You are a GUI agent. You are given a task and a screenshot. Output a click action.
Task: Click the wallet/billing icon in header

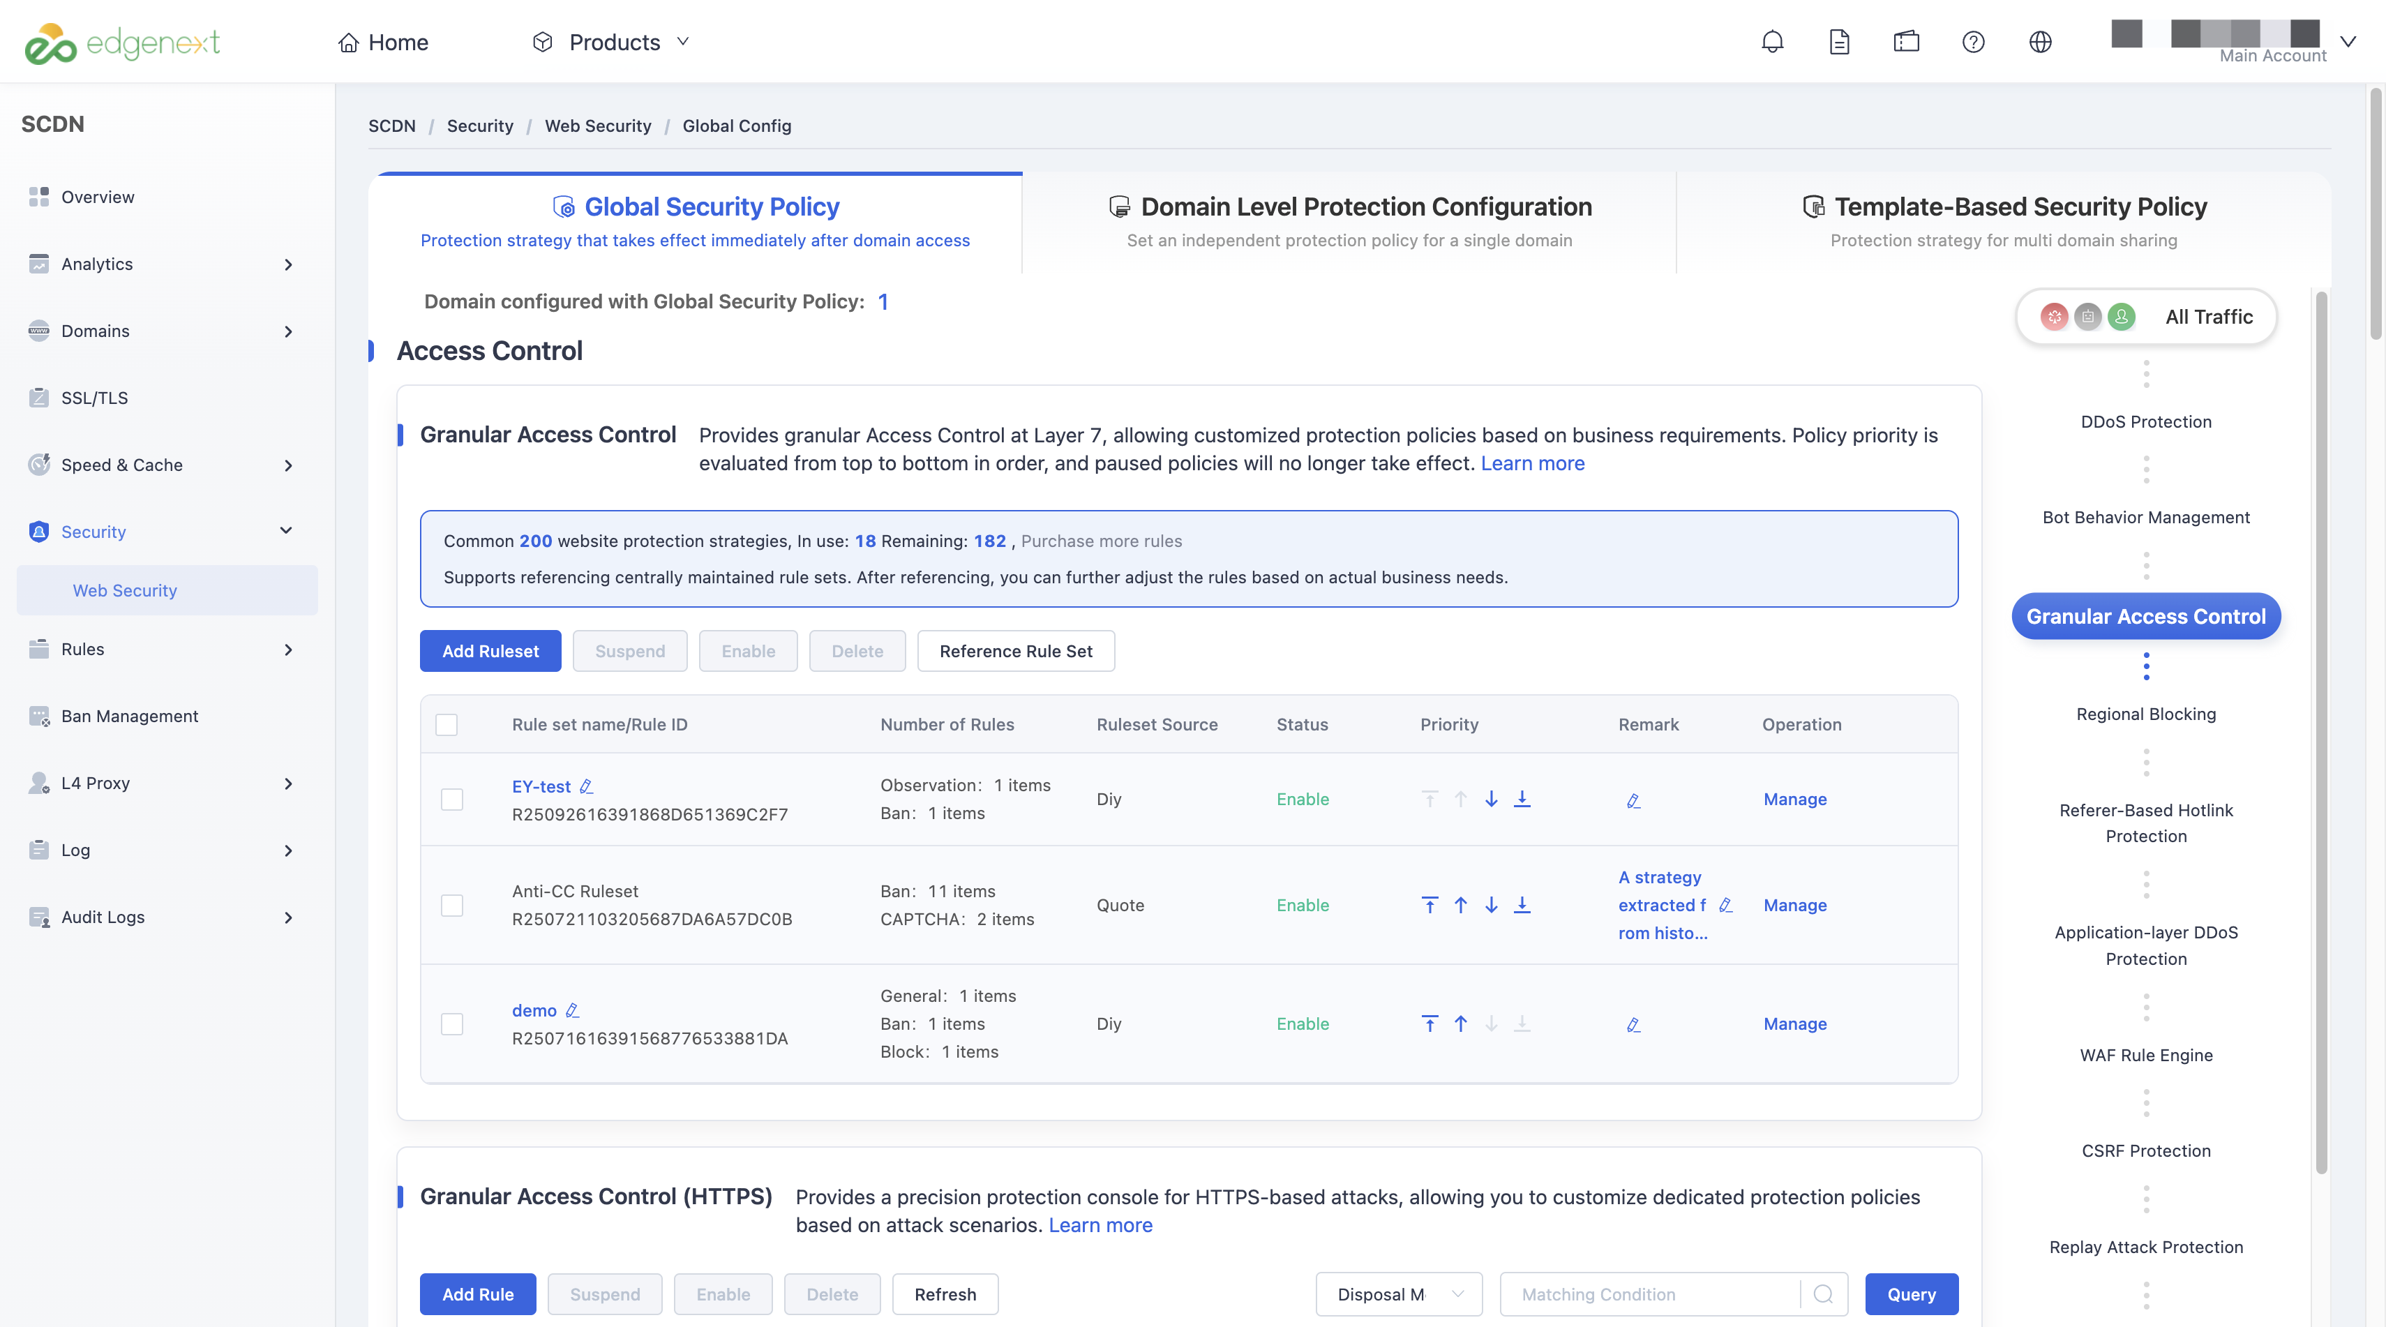click(1906, 42)
